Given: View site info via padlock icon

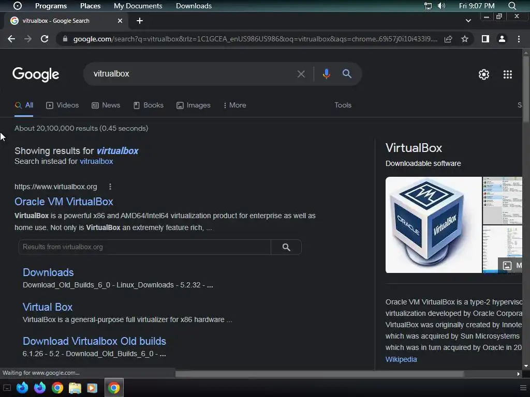Looking at the screenshot, I should point(65,39).
